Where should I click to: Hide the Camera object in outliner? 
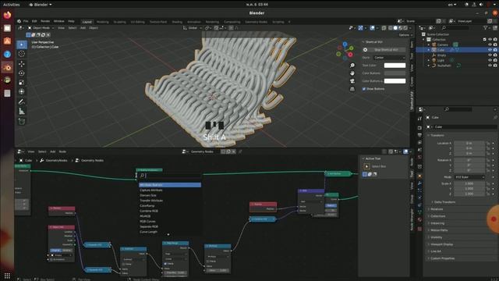pos(490,45)
